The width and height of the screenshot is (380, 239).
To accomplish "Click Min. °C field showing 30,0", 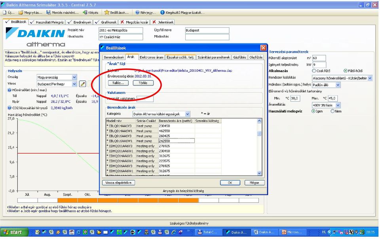I will coord(295,98).
